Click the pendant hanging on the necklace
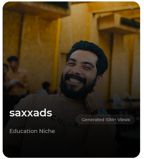Screen dimensions: 144x159 [x=64, y=132]
